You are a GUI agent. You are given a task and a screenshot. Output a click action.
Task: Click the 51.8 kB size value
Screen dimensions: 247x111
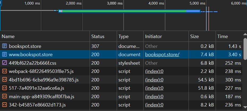point(206,88)
